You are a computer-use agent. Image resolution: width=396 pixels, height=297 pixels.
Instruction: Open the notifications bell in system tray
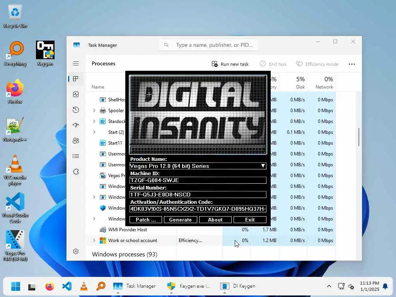(x=385, y=286)
